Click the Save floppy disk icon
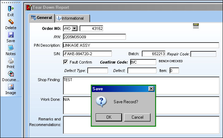 (x=11, y=35)
